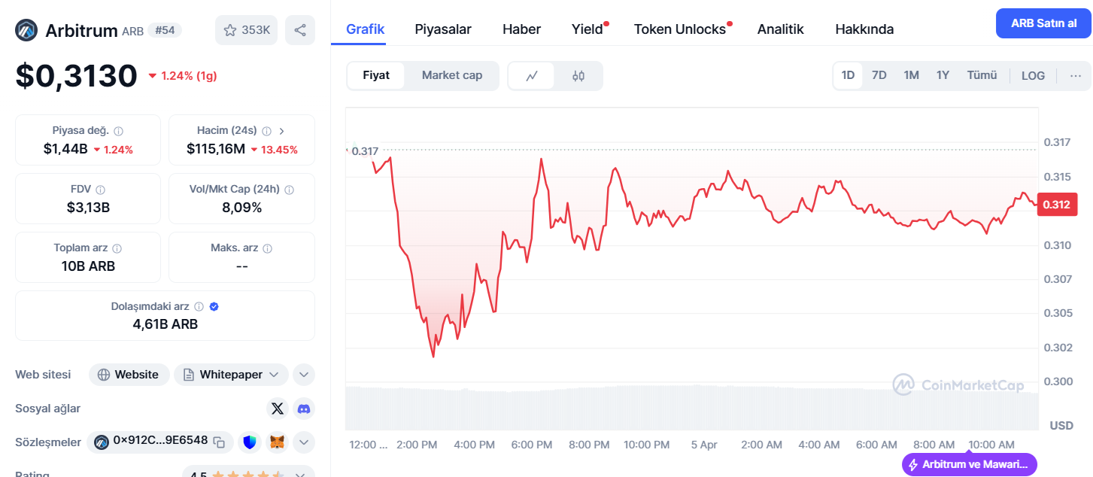This screenshot has height=477, width=1093.
Task: Click the MetaMask fox icon
Action: click(x=278, y=442)
